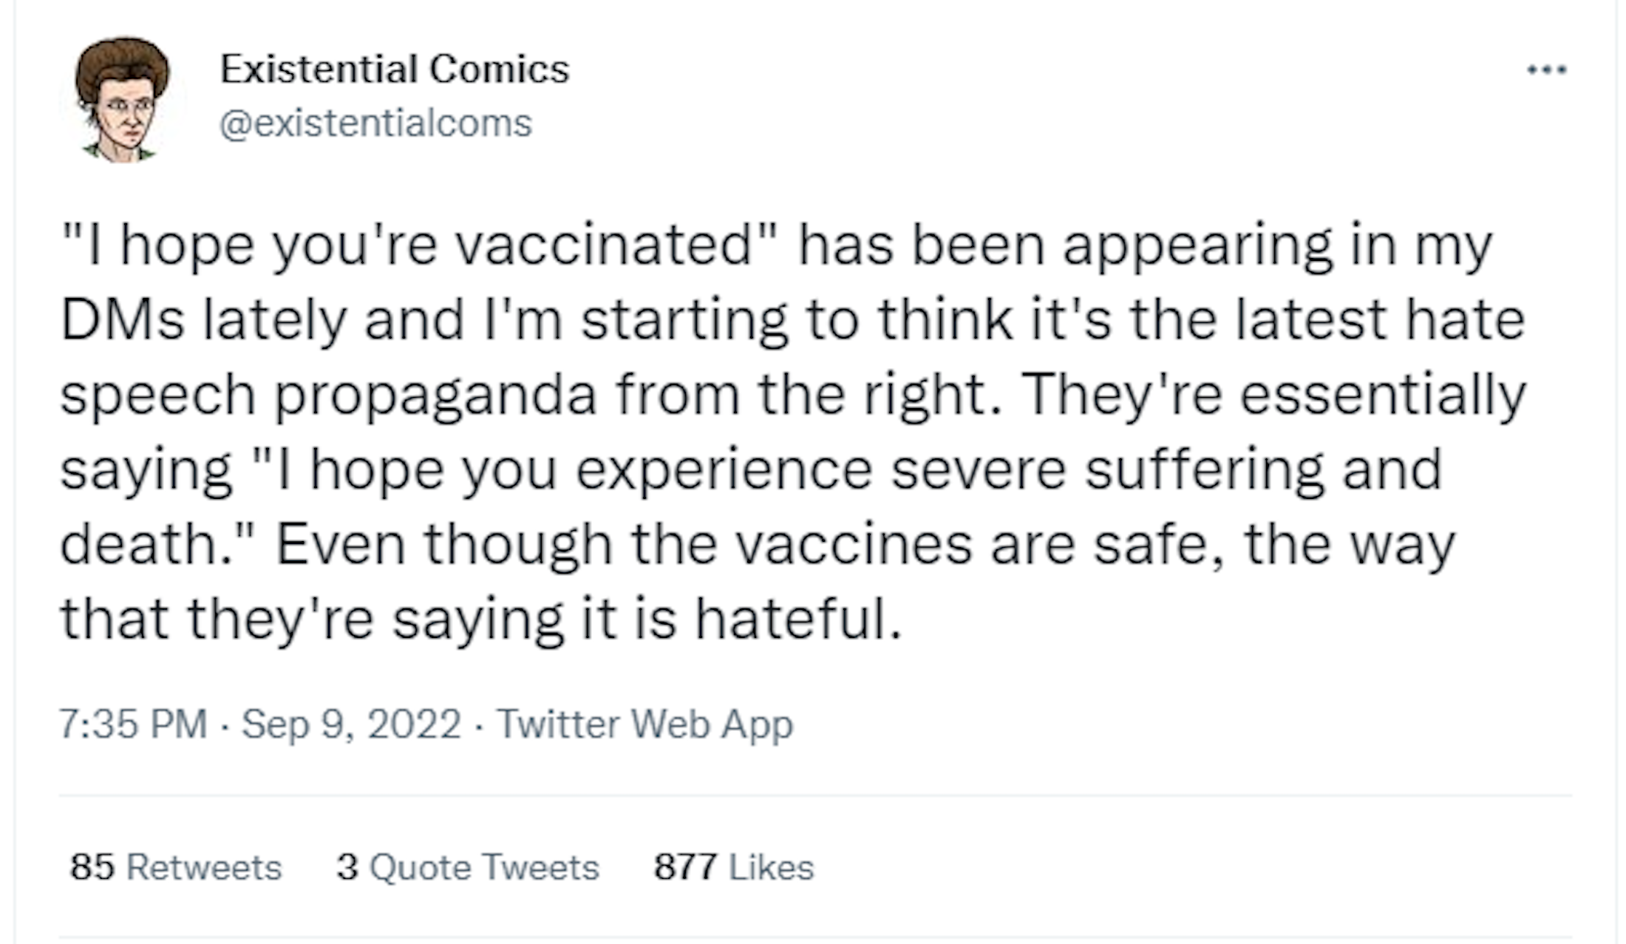Visit the @existentialcoms handle link
Viewport: 1626px width, 944px height.
375,123
